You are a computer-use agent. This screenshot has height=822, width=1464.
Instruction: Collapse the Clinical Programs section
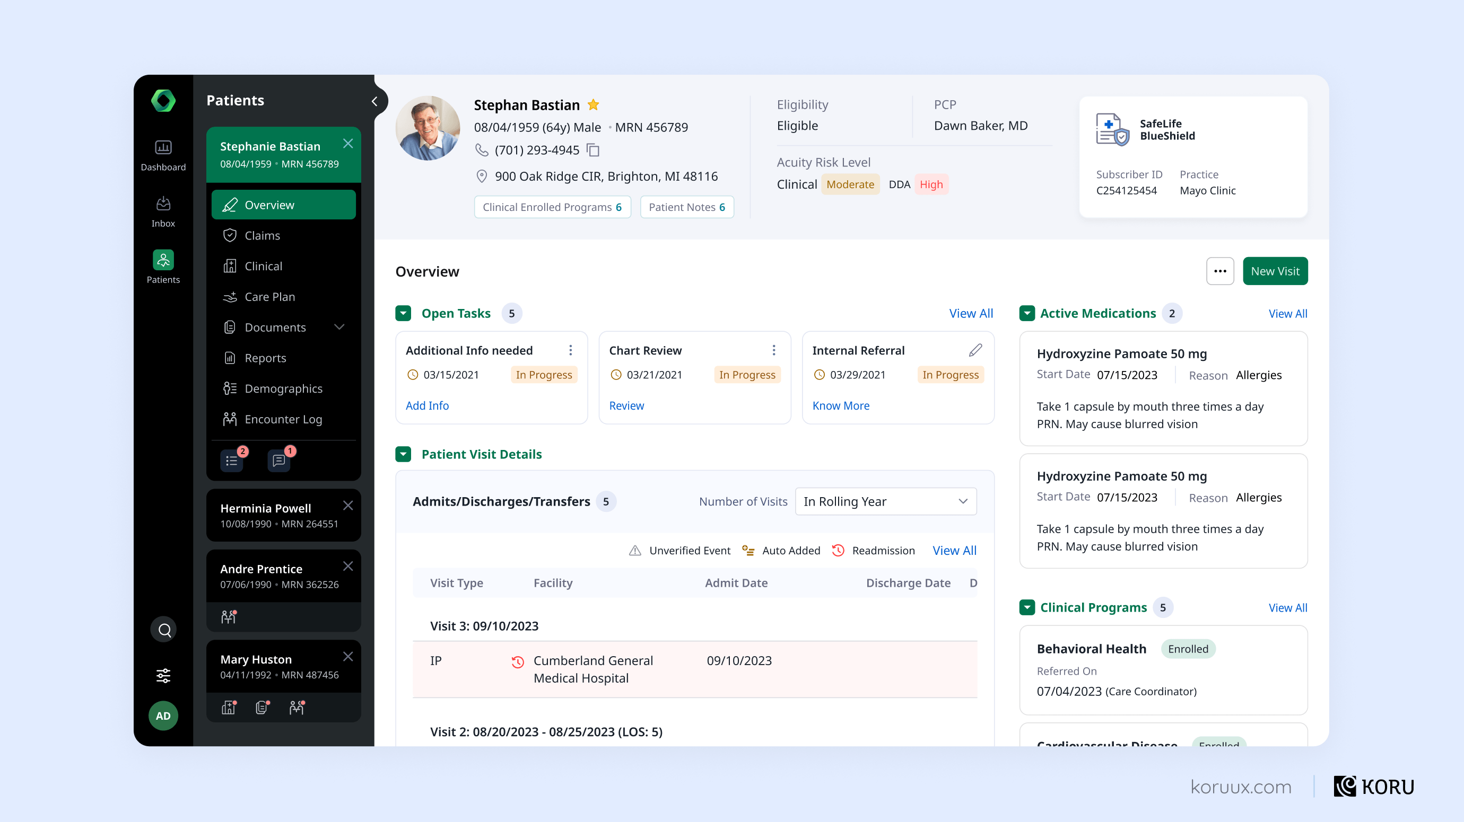pyautogui.click(x=1027, y=607)
